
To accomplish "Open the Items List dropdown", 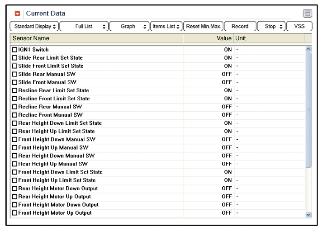I will tap(166, 26).
